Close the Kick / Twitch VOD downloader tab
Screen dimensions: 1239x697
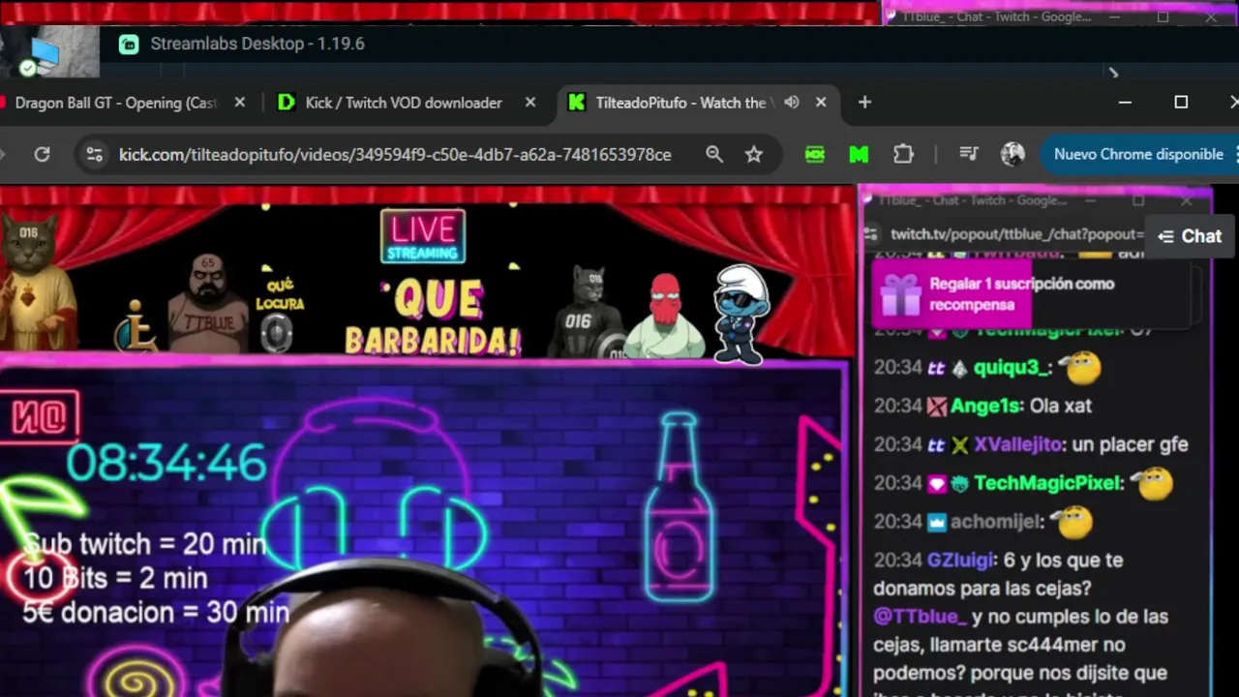[530, 103]
